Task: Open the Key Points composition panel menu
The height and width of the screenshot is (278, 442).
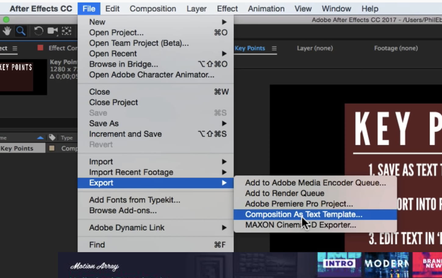Action: click(274, 48)
